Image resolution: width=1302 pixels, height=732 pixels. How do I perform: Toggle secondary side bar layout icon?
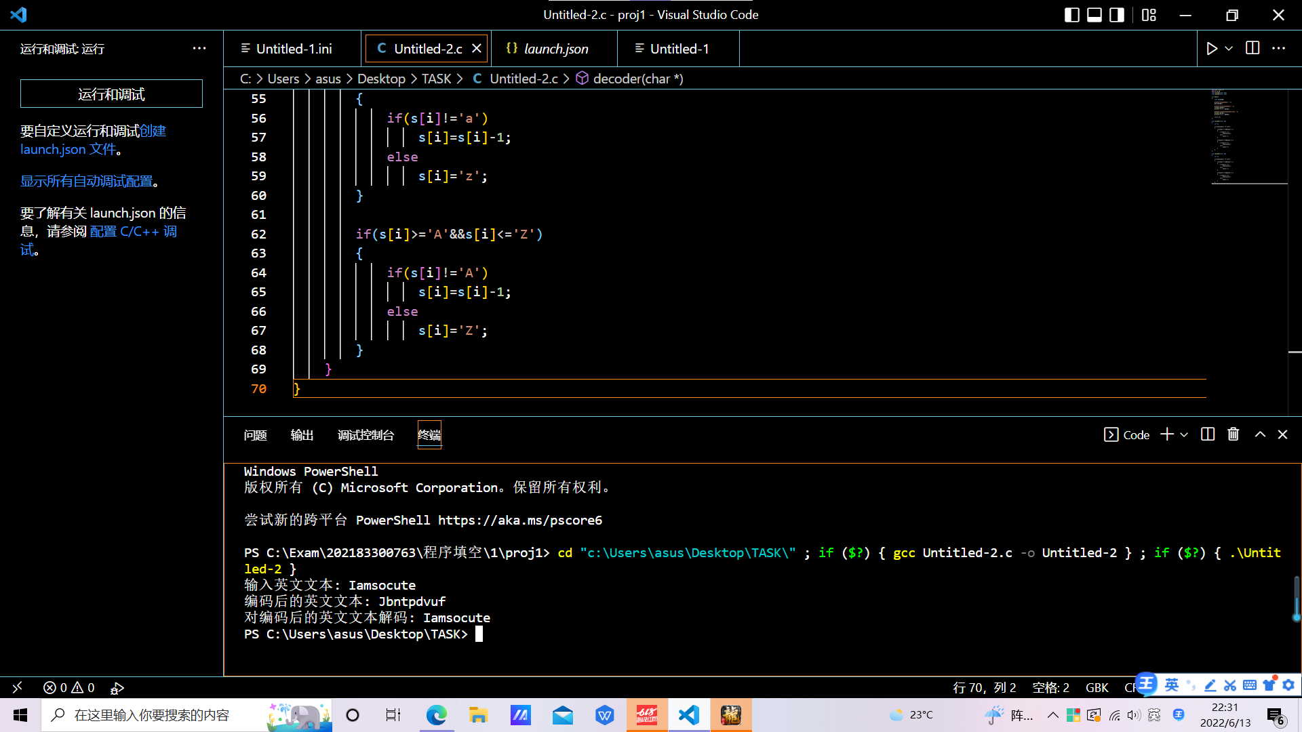(1117, 15)
